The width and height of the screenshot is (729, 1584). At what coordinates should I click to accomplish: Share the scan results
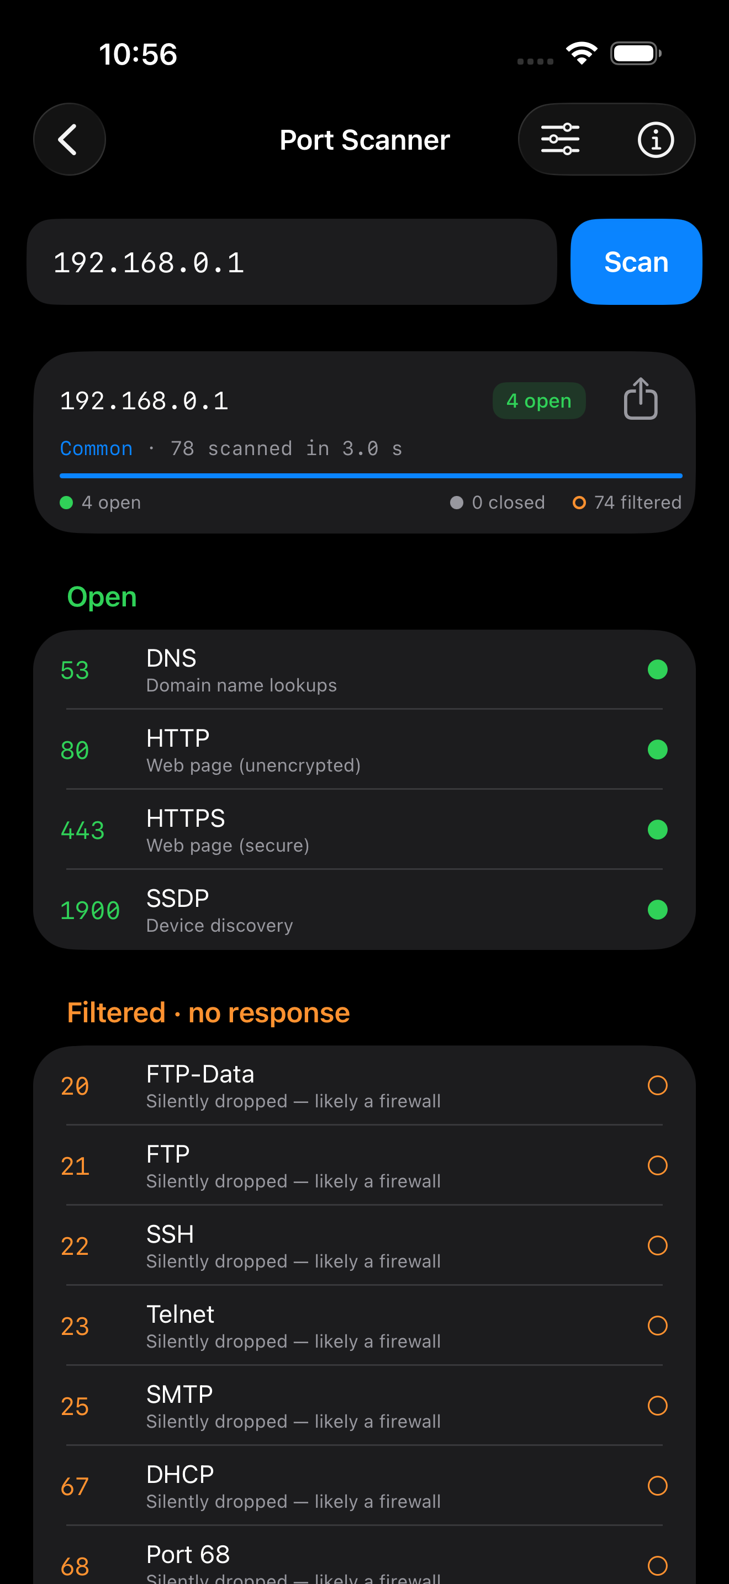pos(641,399)
